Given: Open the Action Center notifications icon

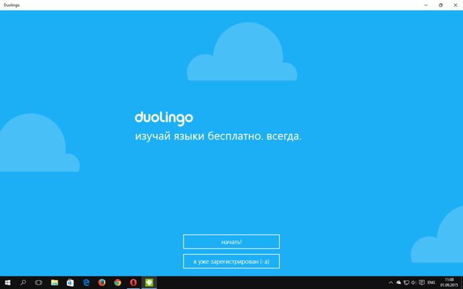Looking at the screenshot, I should click(421, 282).
